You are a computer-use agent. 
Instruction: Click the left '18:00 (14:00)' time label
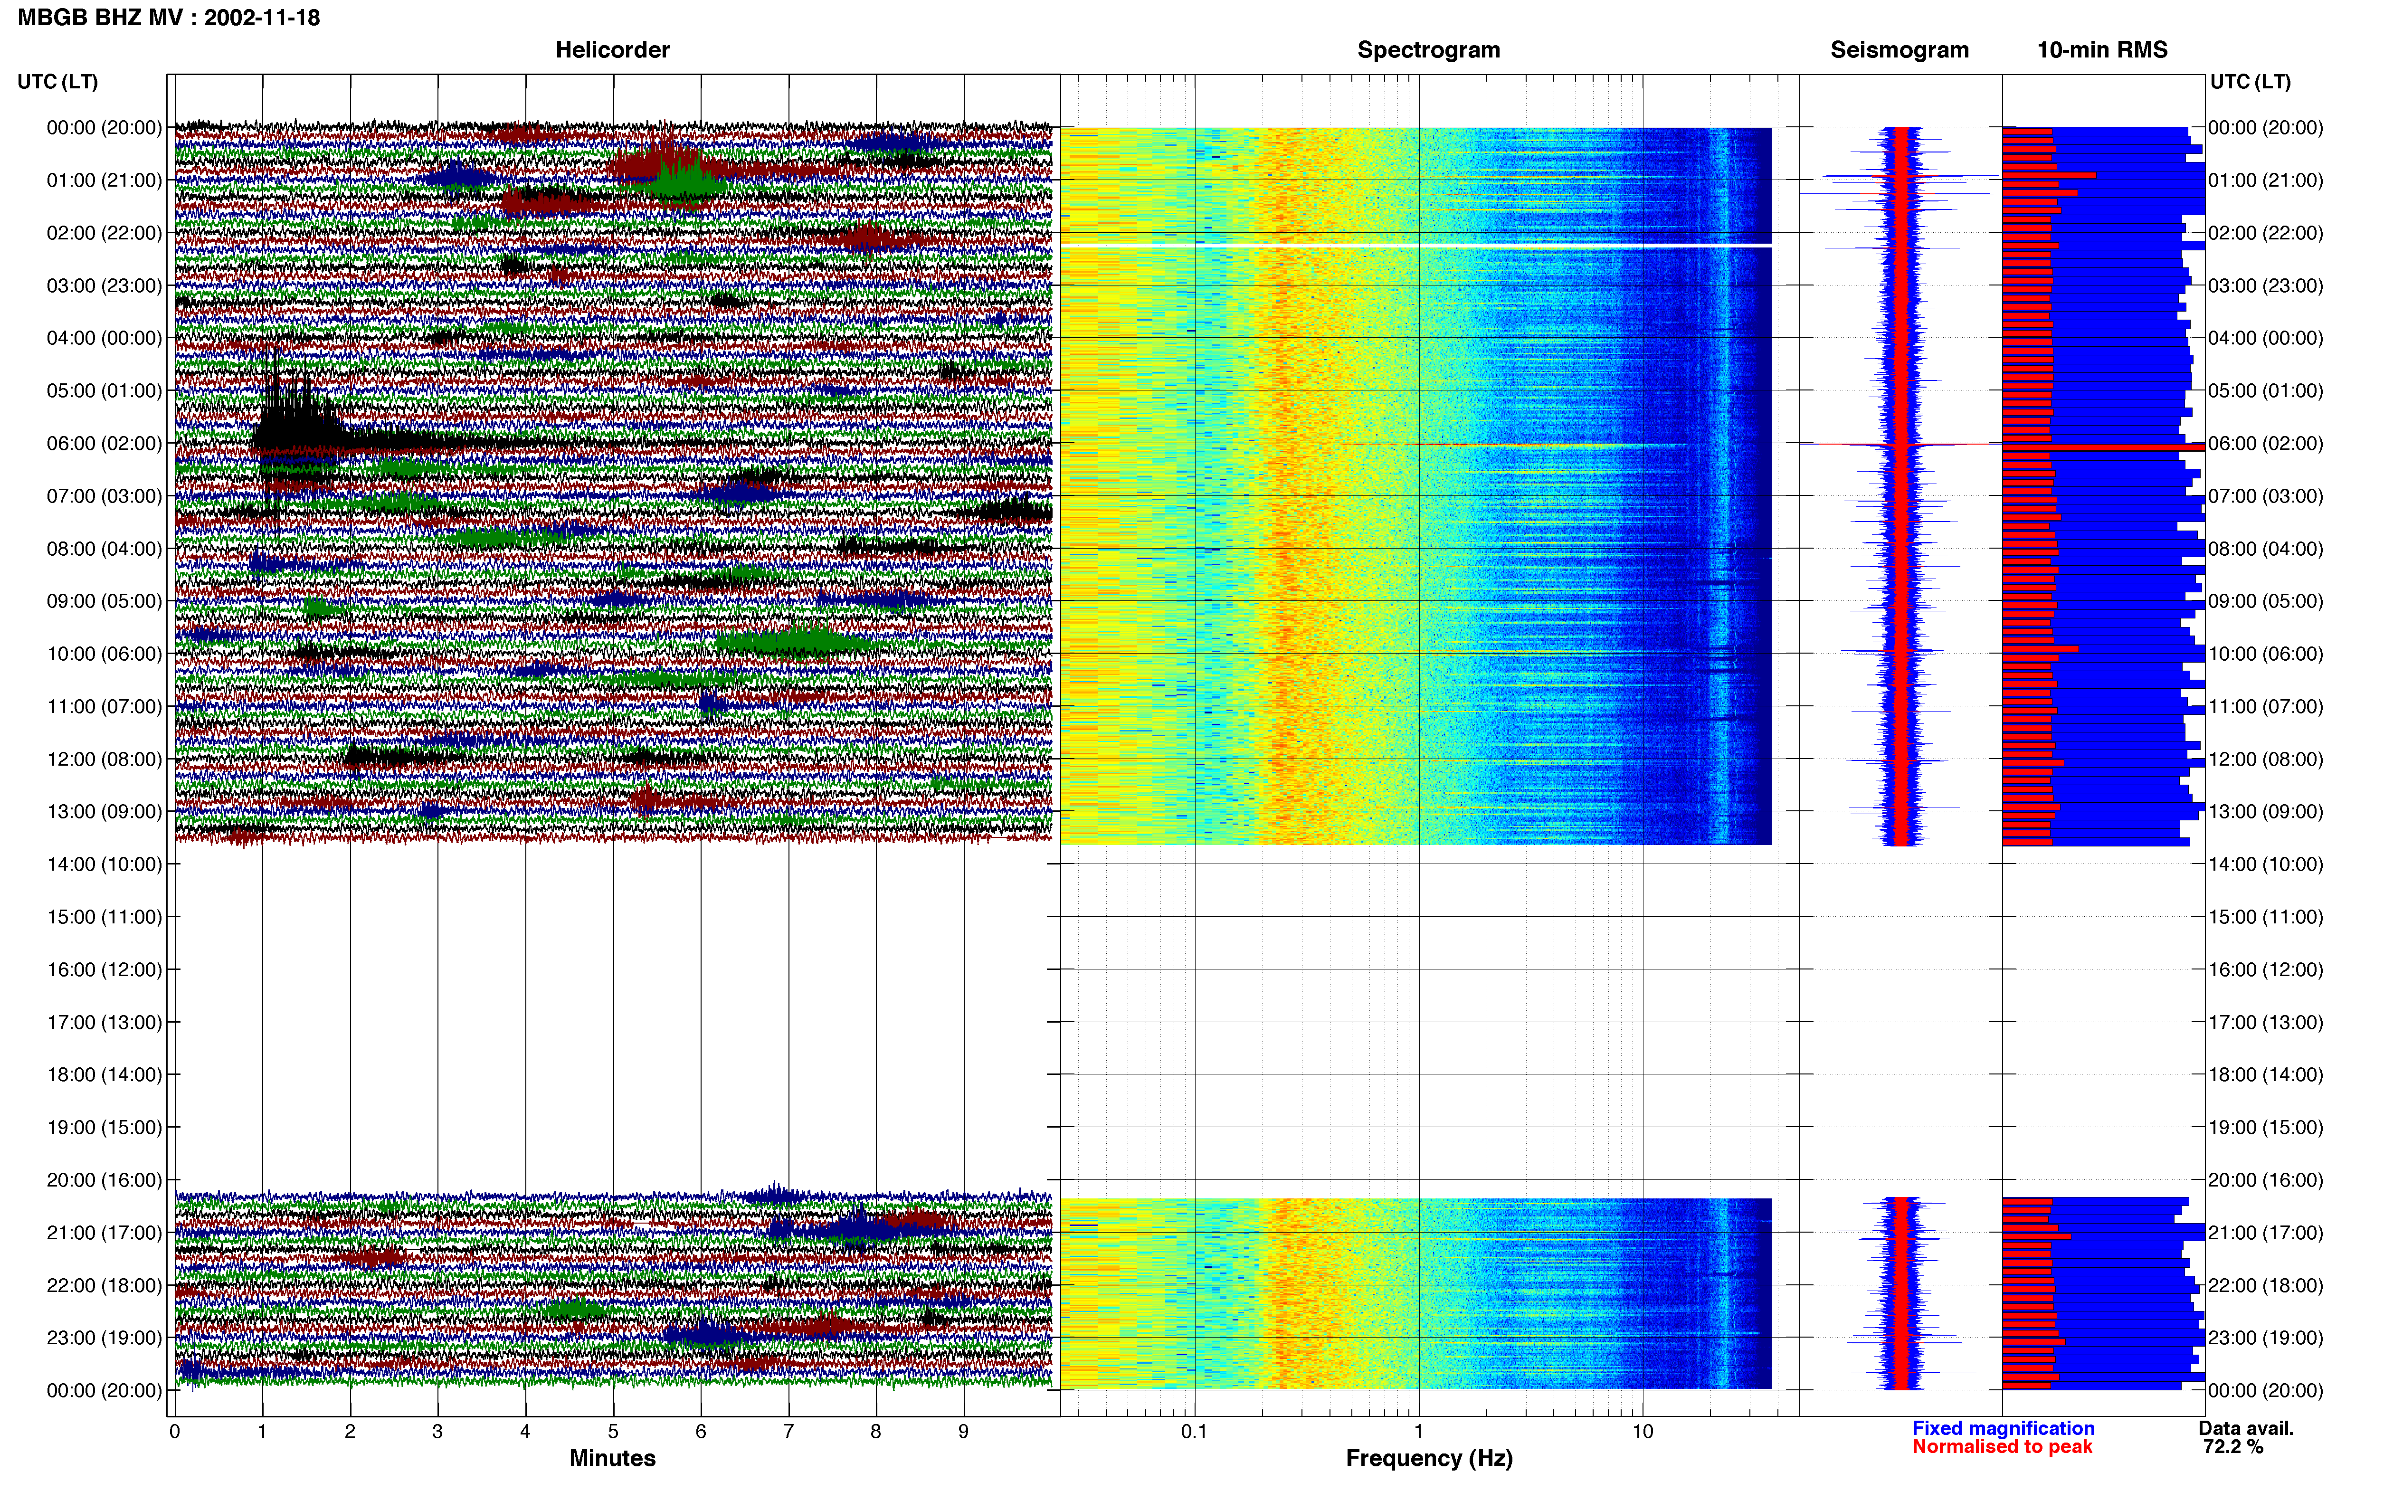[104, 1075]
